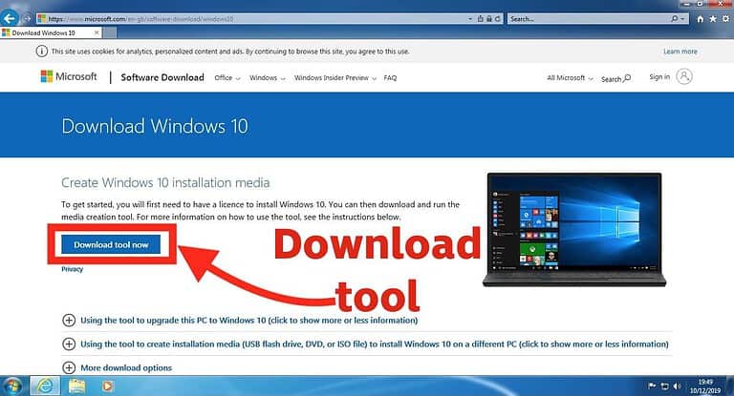The width and height of the screenshot is (734, 396).
Task: Click the Create Windows 10 installation media heading
Action: click(x=165, y=183)
